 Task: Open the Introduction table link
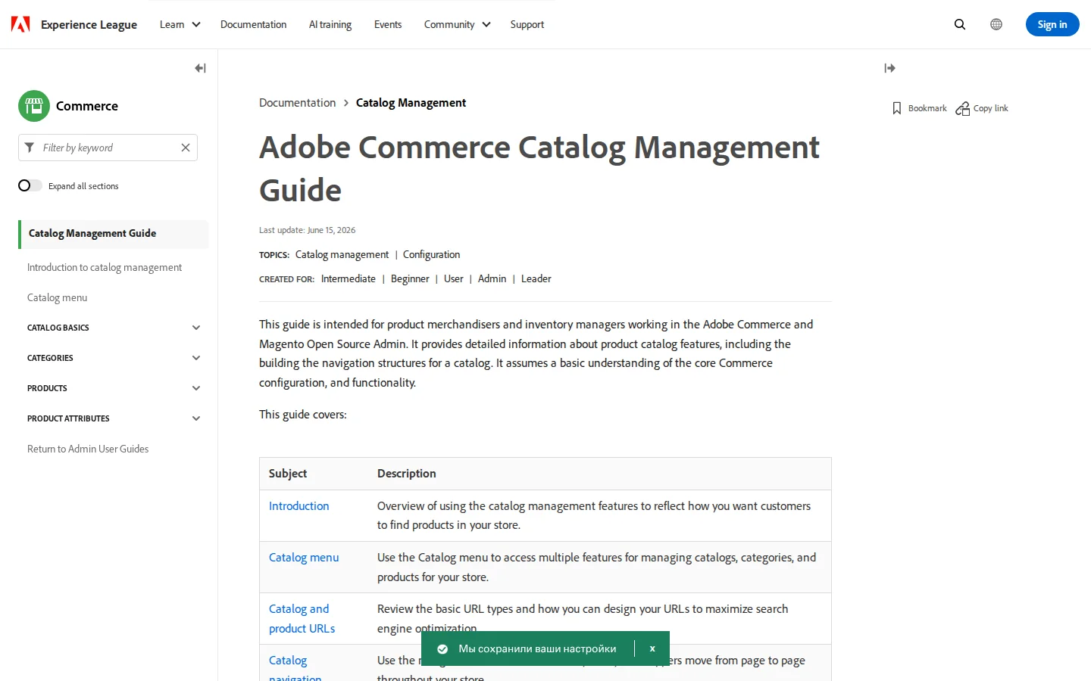click(299, 506)
